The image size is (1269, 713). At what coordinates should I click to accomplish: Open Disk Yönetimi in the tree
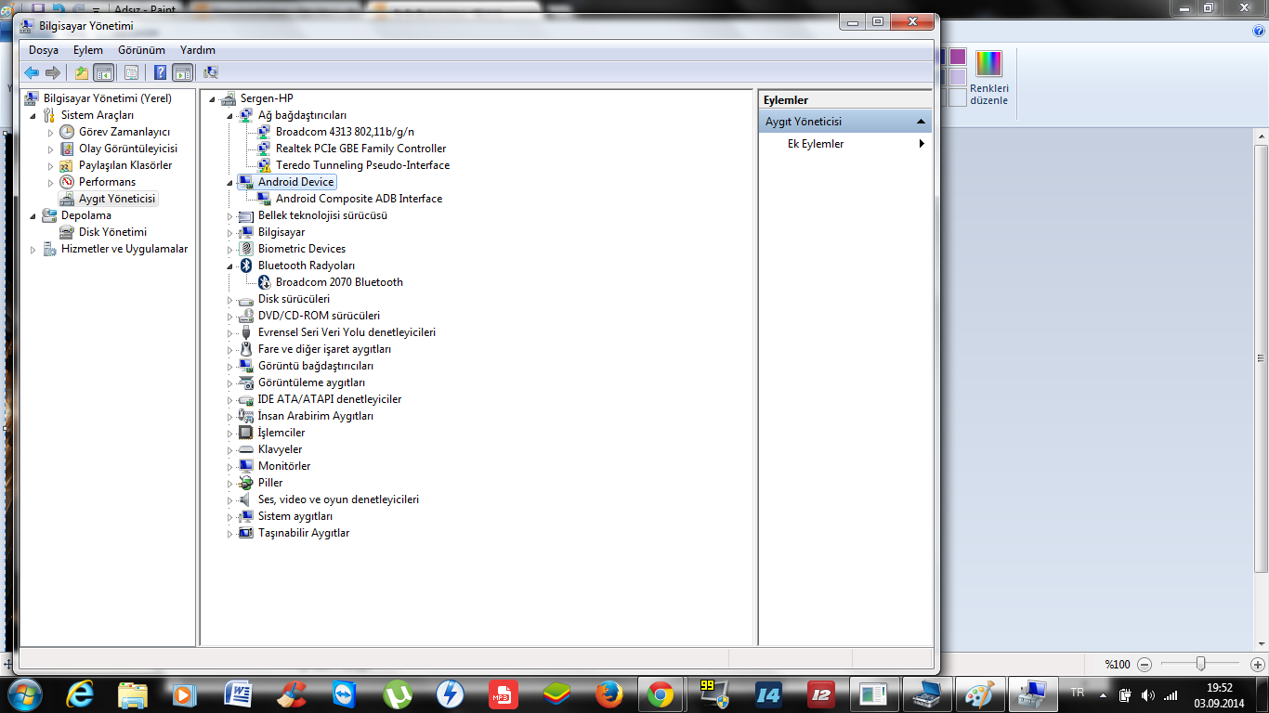pyautogui.click(x=112, y=232)
